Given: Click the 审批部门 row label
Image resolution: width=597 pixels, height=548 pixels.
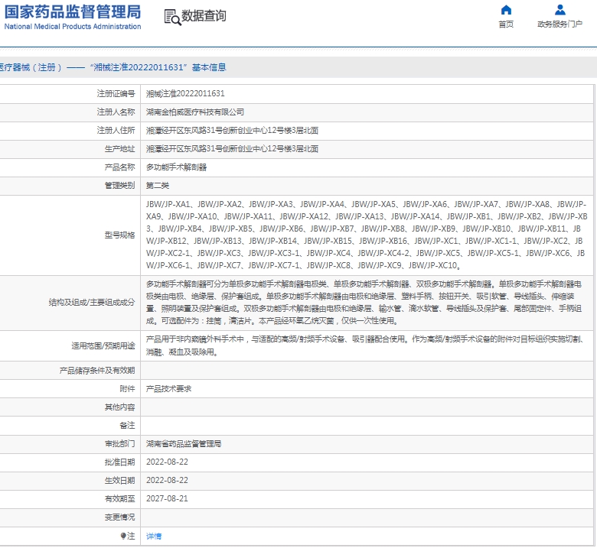Looking at the screenshot, I should pos(119,444).
